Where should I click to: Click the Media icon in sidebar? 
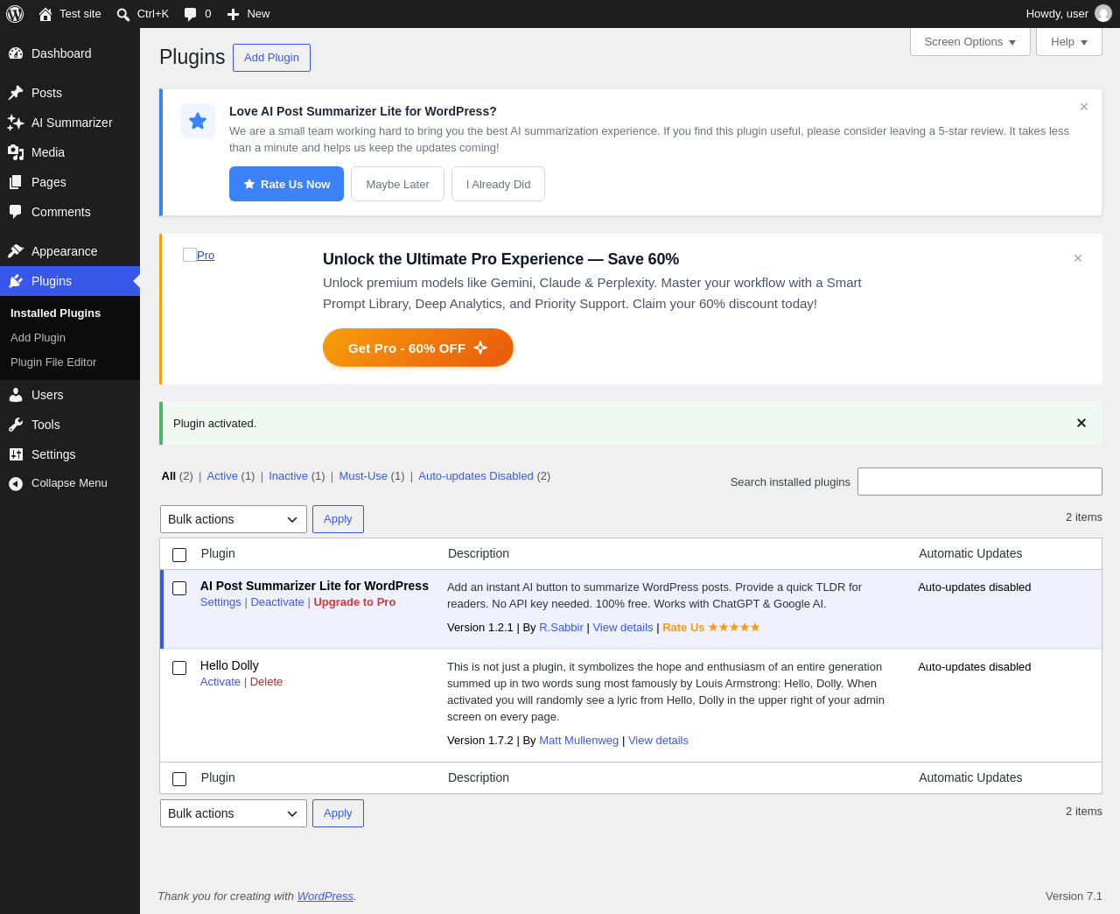tap(16, 152)
